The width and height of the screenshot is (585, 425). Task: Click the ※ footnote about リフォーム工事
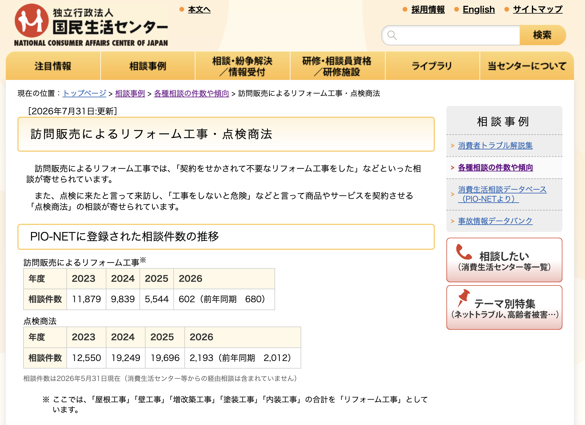click(x=235, y=404)
